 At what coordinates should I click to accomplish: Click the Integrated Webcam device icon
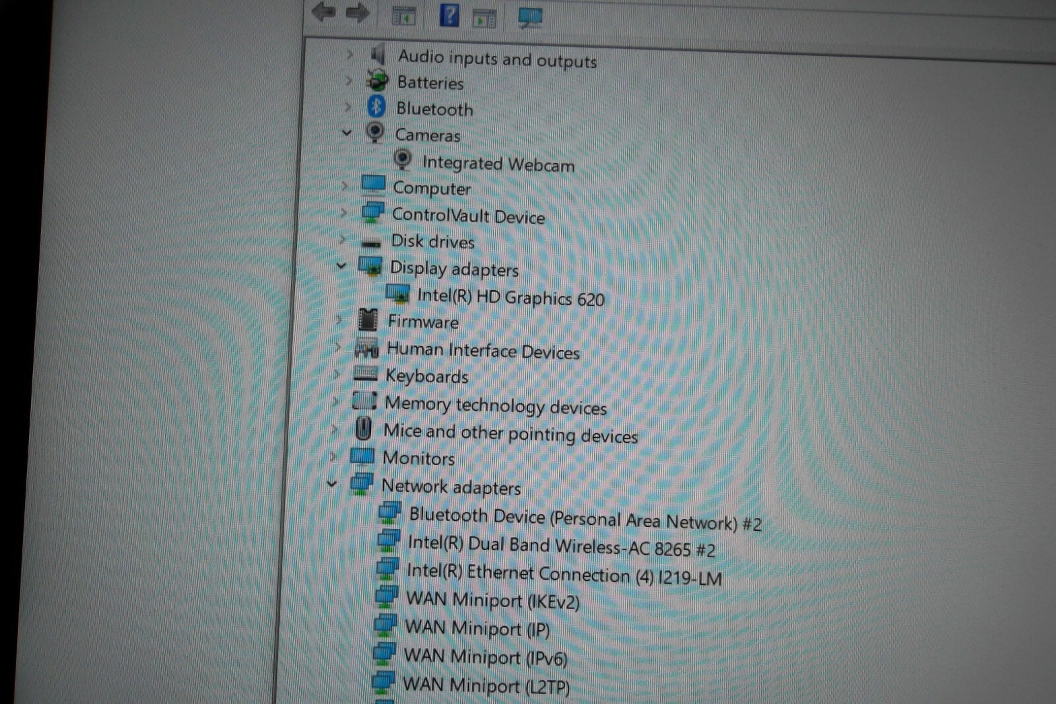coord(403,159)
